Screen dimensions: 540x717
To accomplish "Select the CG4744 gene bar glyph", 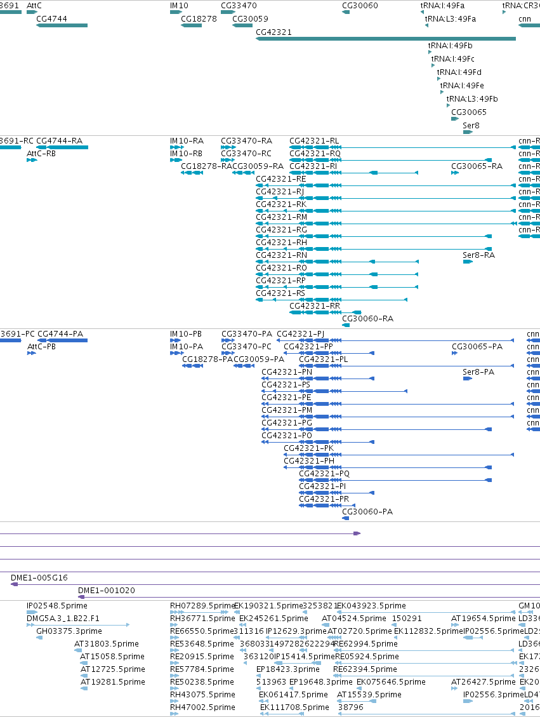I will click(x=62, y=25).
